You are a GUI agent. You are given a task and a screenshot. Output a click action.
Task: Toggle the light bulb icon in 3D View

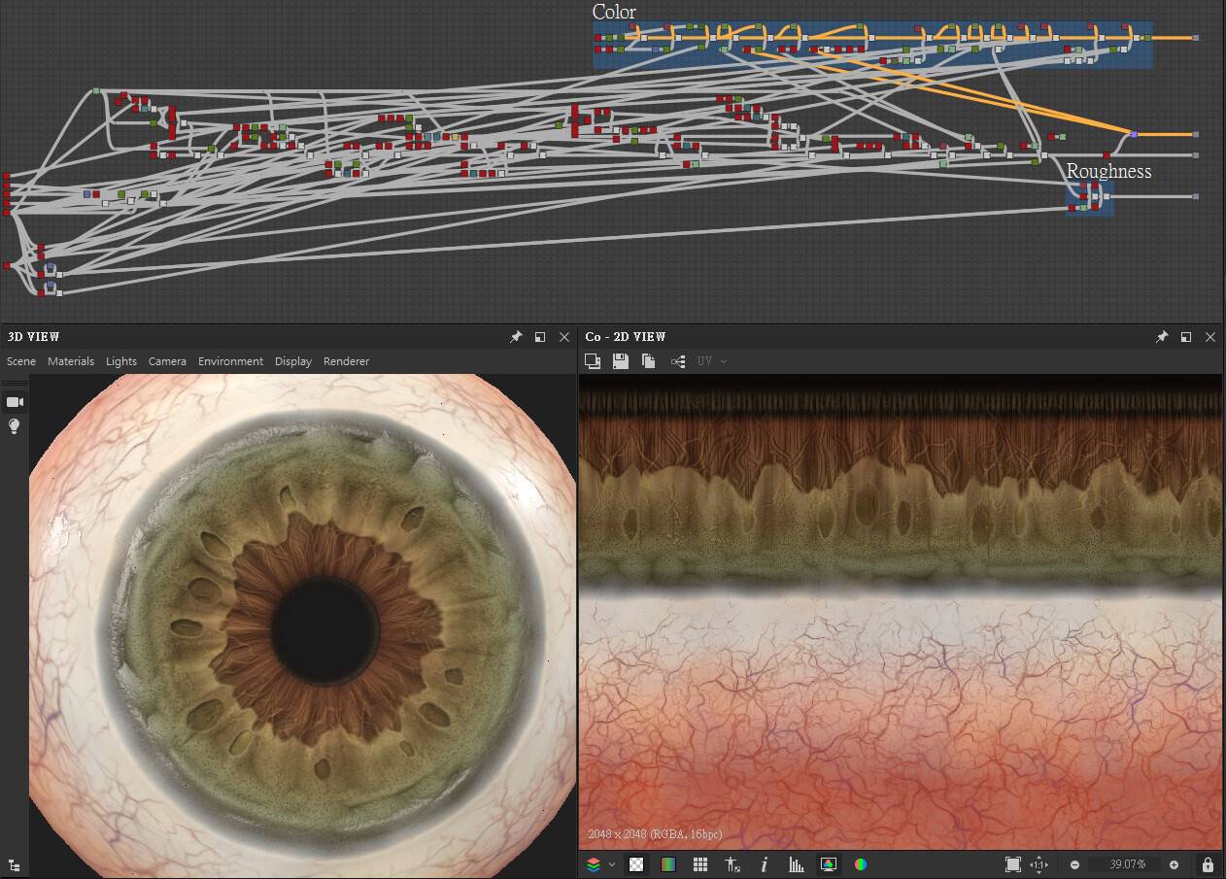15,426
